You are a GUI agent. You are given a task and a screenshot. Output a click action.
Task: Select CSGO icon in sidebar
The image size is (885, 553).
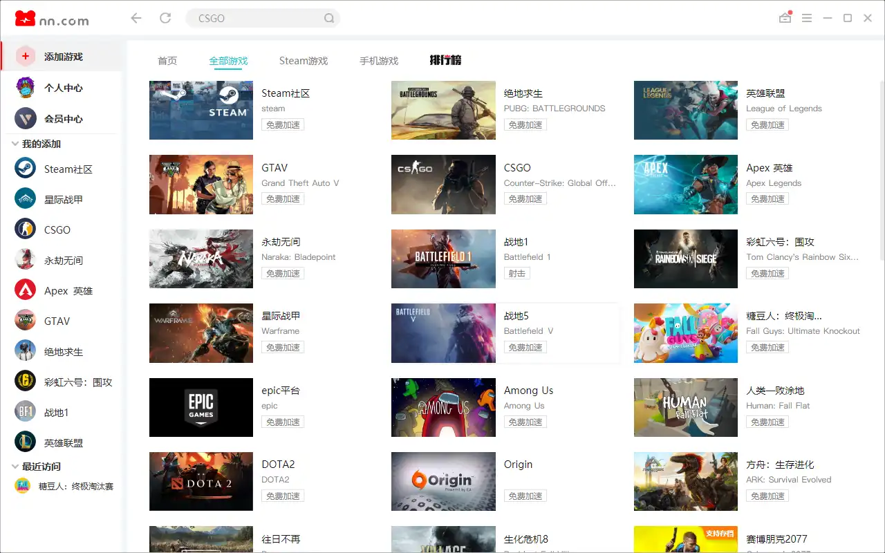pos(26,229)
